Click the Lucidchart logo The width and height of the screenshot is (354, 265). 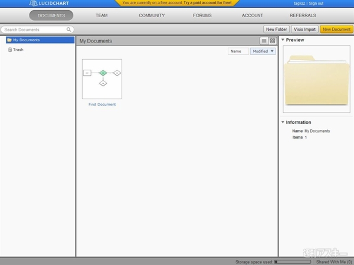[x=49, y=3]
